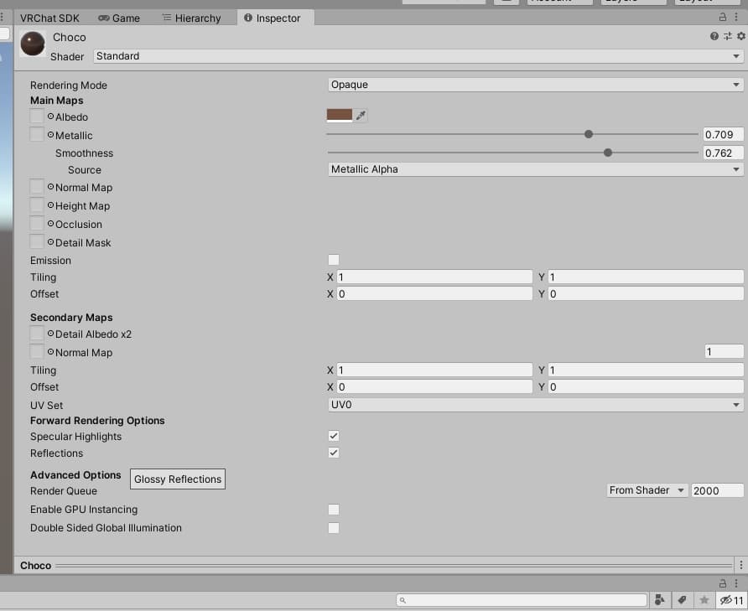Toggle hidden packages eye icon showing 11
This screenshot has width=748, height=611.
coord(732,600)
